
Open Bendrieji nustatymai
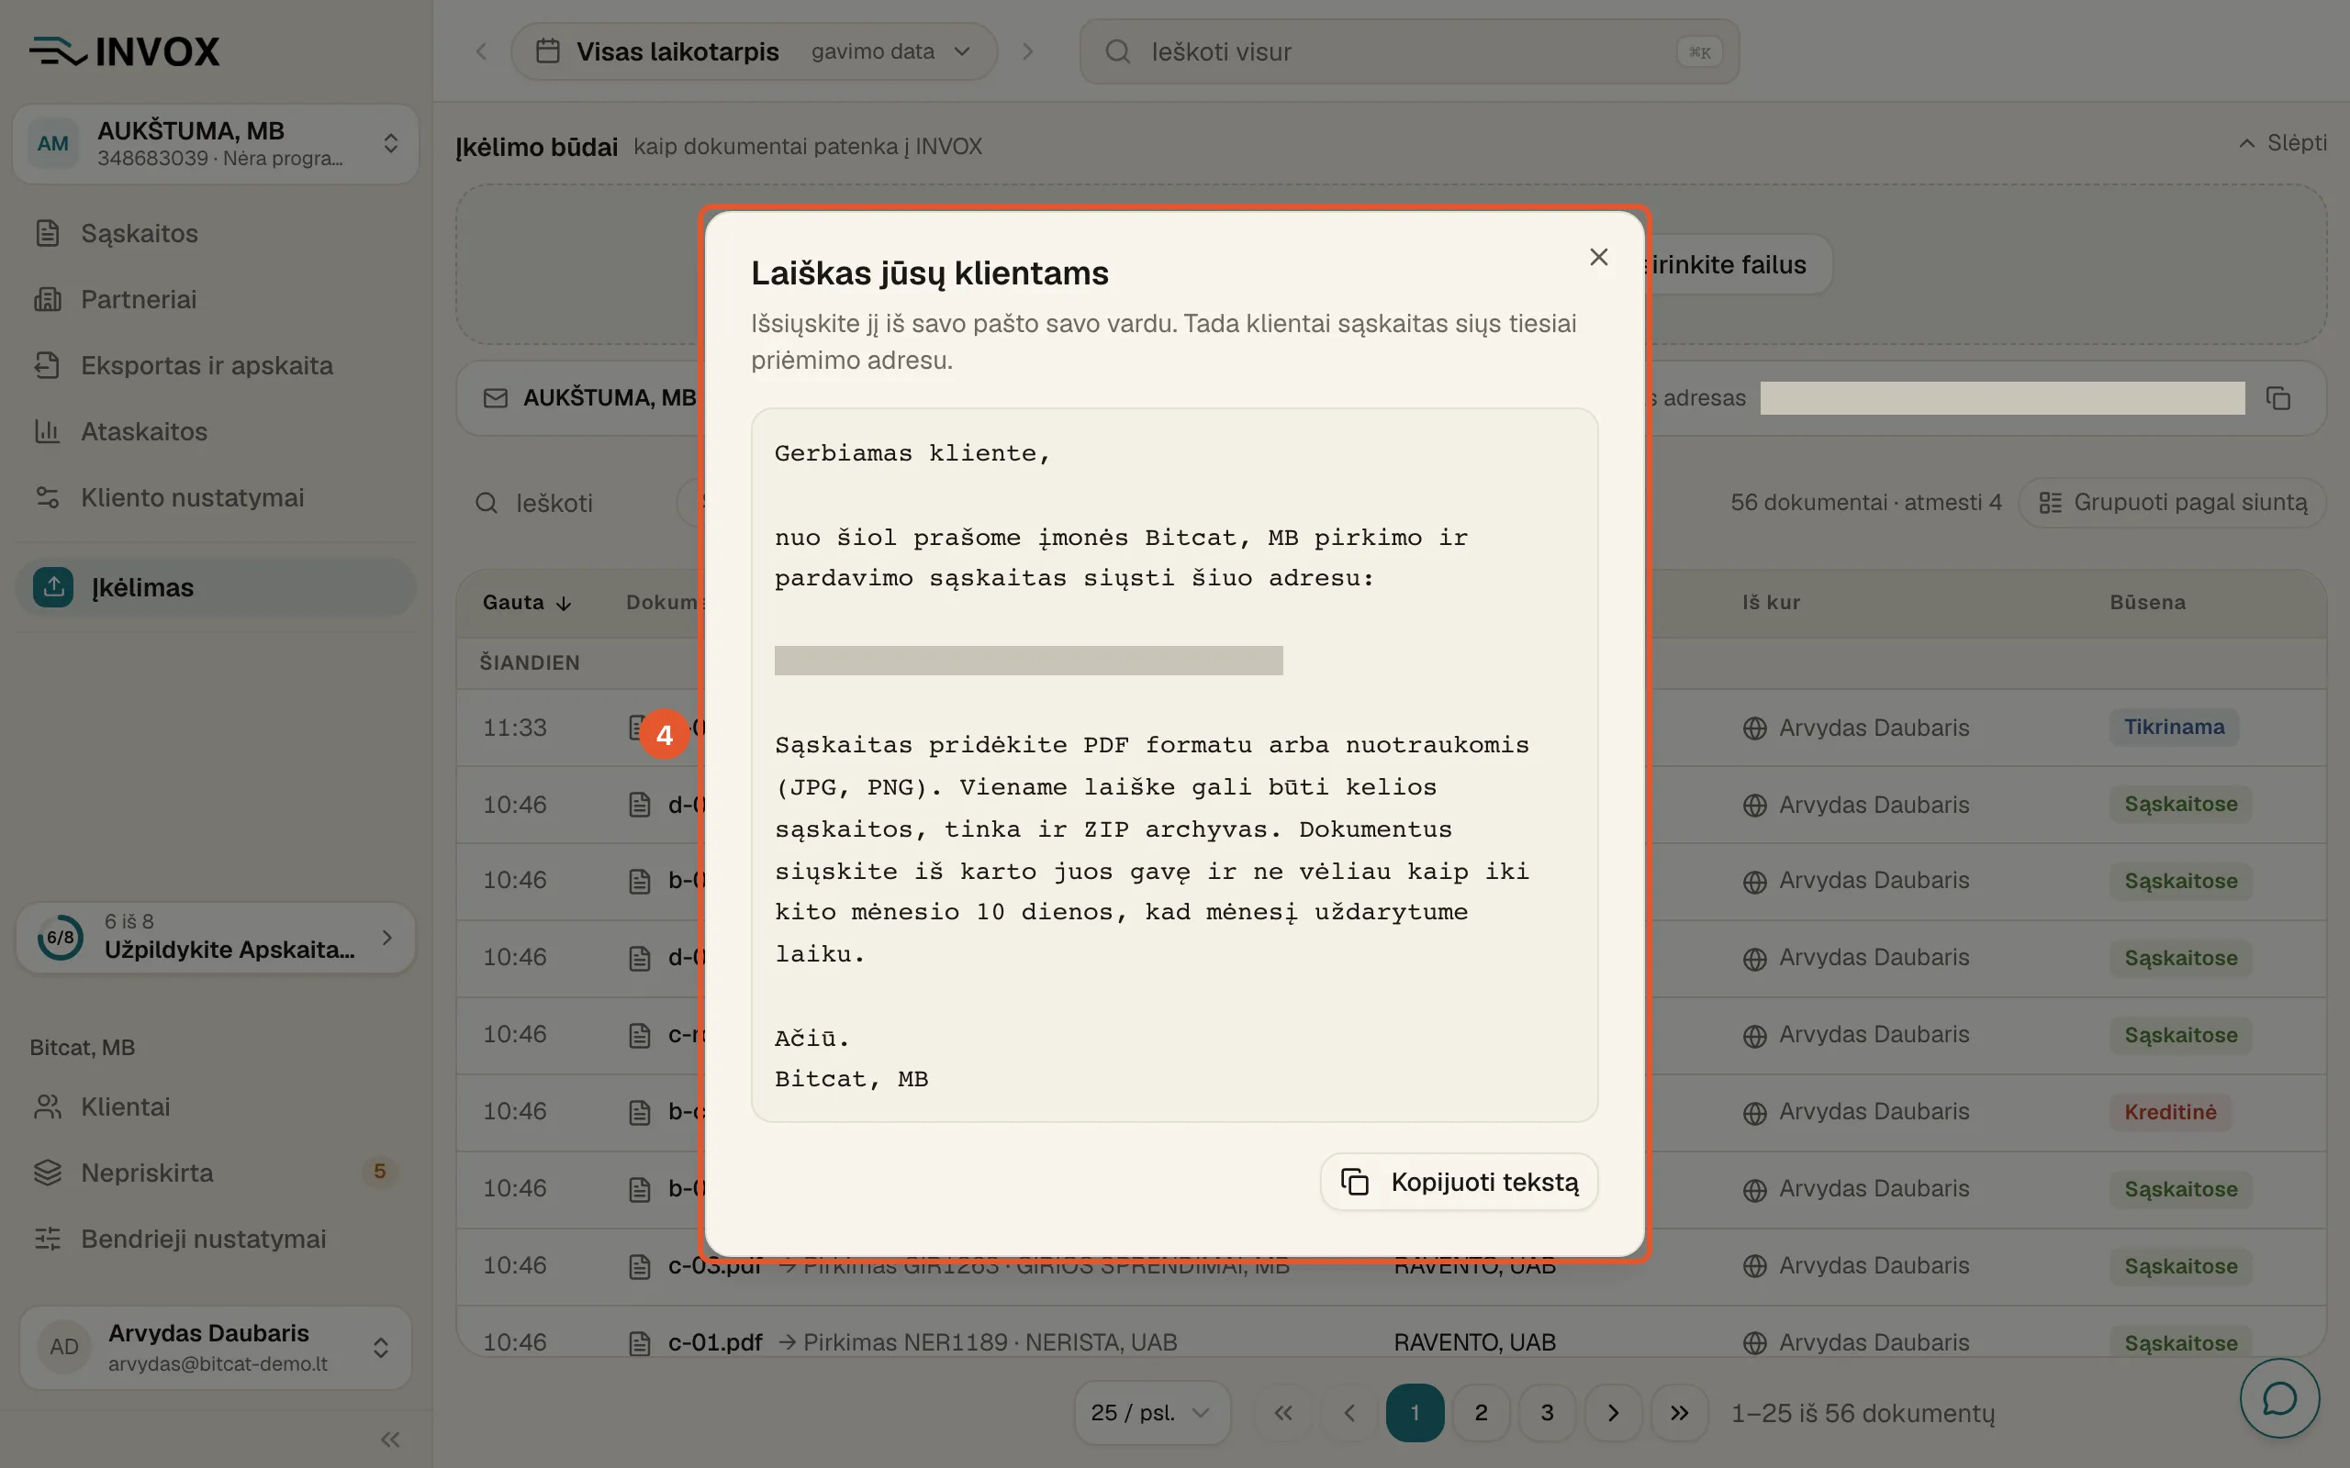point(216,1239)
